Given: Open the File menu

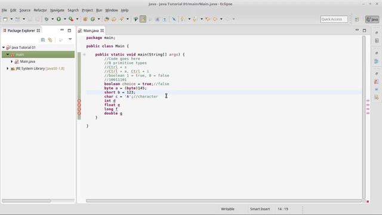Looking at the screenshot, I should tap(4, 10).
